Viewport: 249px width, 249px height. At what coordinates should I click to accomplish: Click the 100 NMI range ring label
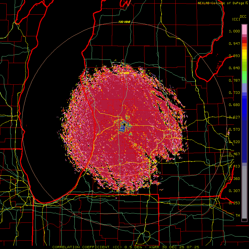124,22
